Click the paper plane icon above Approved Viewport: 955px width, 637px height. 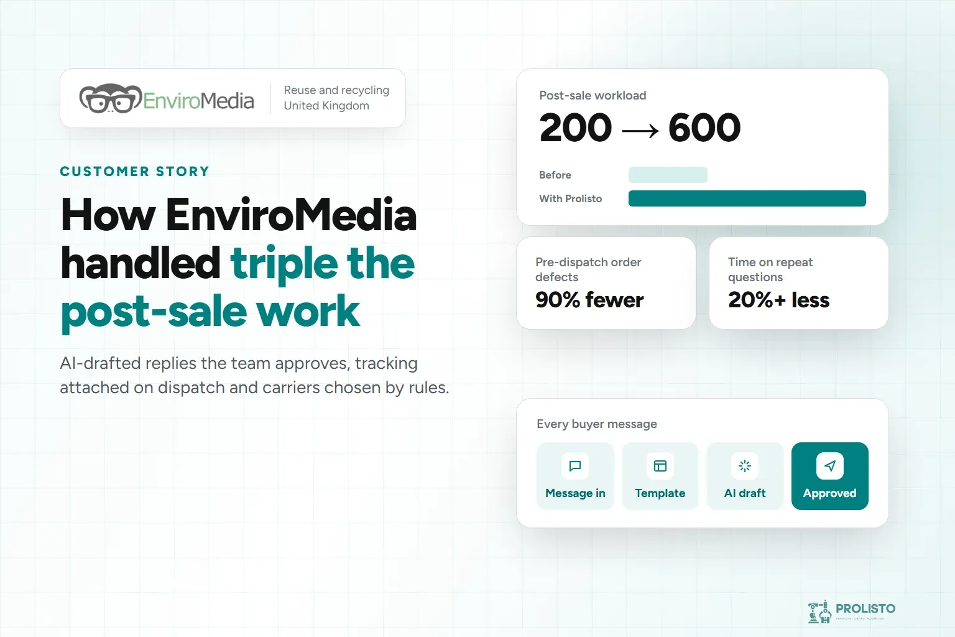(x=830, y=466)
